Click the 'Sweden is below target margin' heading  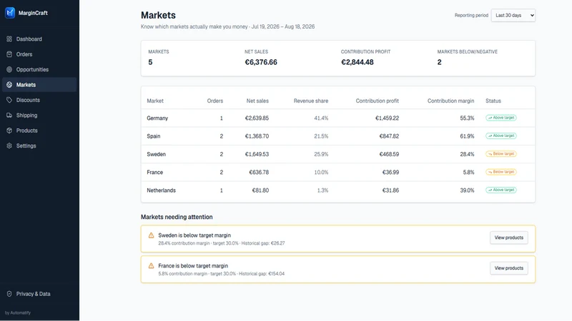[194, 235]
